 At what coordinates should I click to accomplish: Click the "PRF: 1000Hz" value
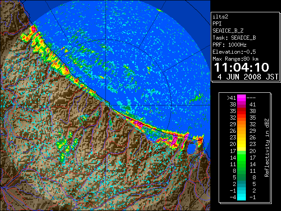point(230,45)
